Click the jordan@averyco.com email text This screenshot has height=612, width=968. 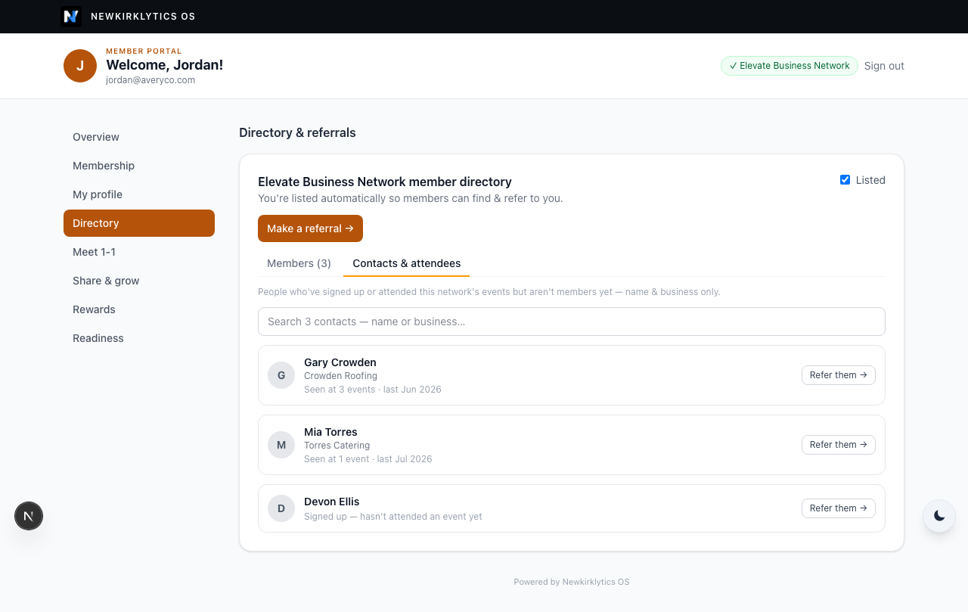[150, 80]
